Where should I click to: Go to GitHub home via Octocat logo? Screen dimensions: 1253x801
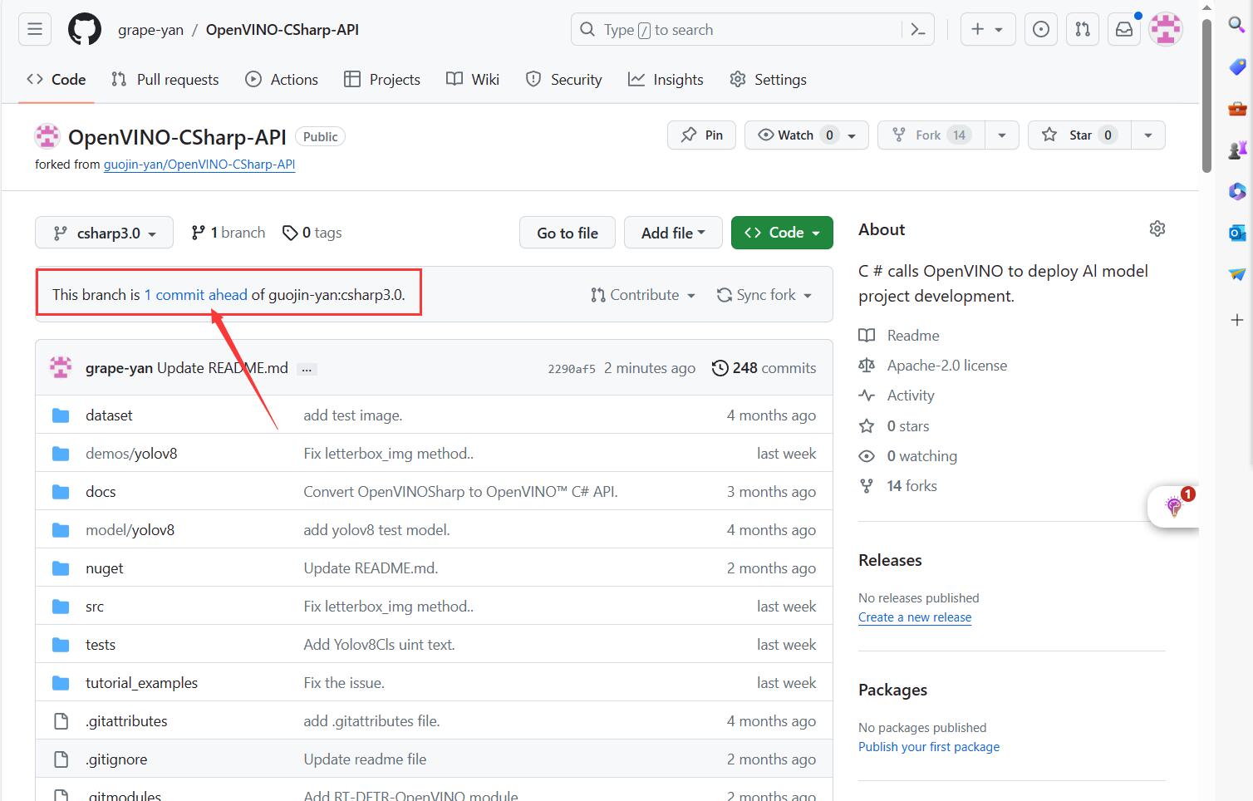click(x=84, y=30)
